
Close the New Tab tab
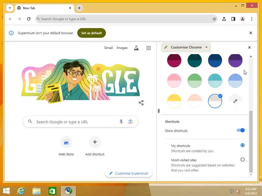click(70, 8)
